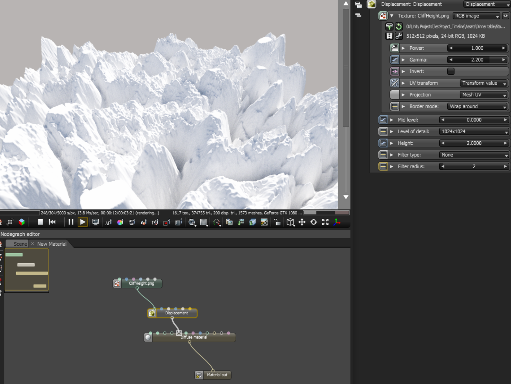511x384 pixels.
Task: Click the white balance picker color-wheel icon
Action: [120, 222]
